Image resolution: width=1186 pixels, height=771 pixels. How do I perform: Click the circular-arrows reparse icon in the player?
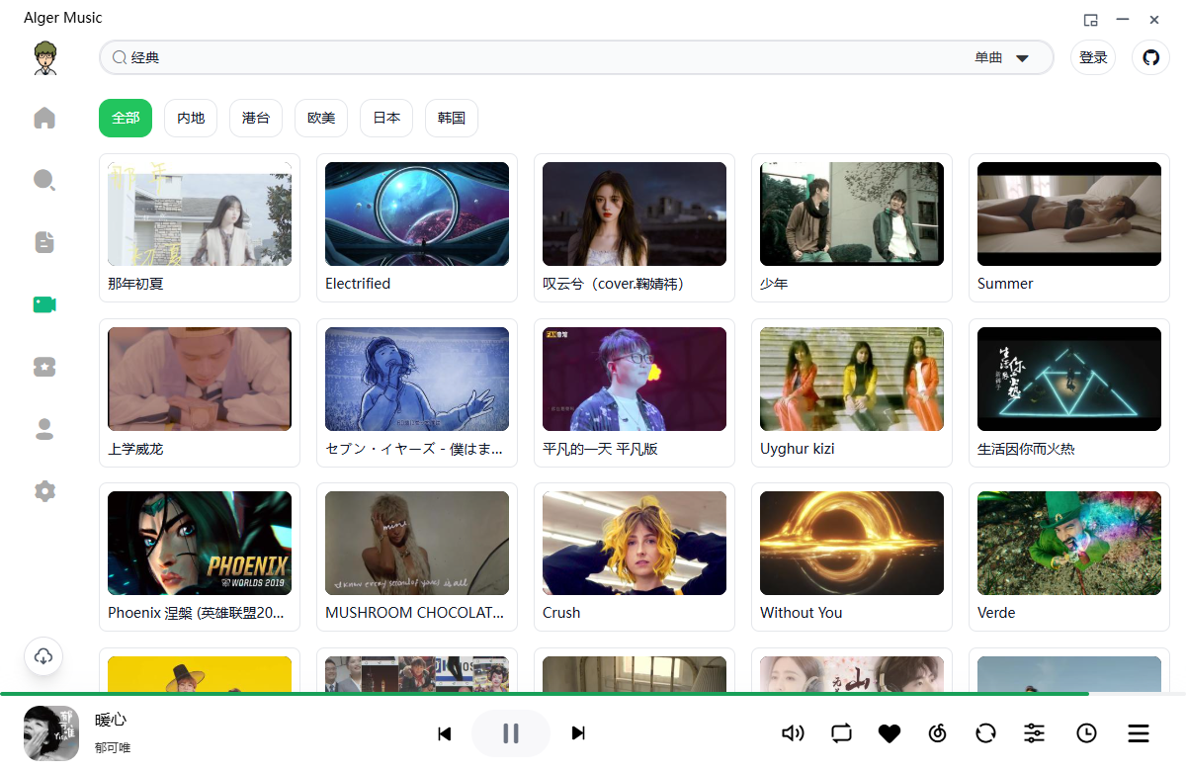[985, 733]
